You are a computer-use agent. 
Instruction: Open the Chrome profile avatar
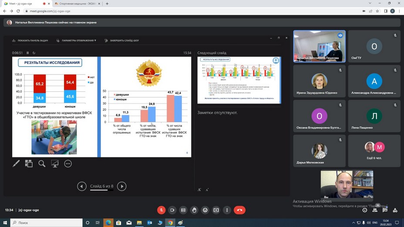pos(392,11)
